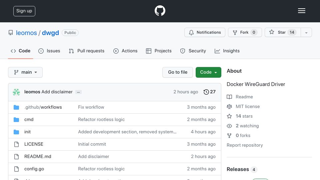The height and width of the screenshot is (180, 320).
Task: Click Report repository link
Action: pos(245,145)
